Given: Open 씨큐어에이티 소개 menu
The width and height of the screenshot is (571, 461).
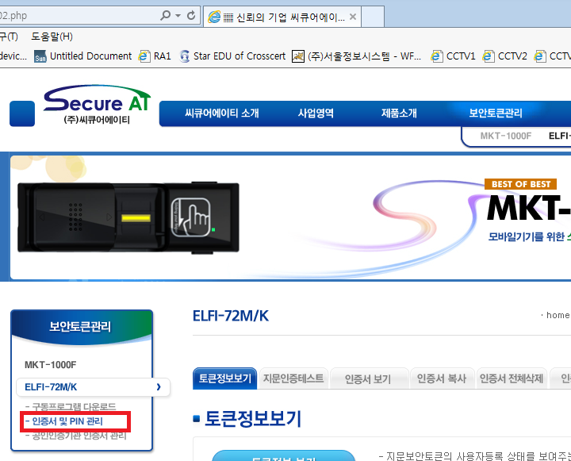Looking at the screenshot, I should click(x=222, y=113).
